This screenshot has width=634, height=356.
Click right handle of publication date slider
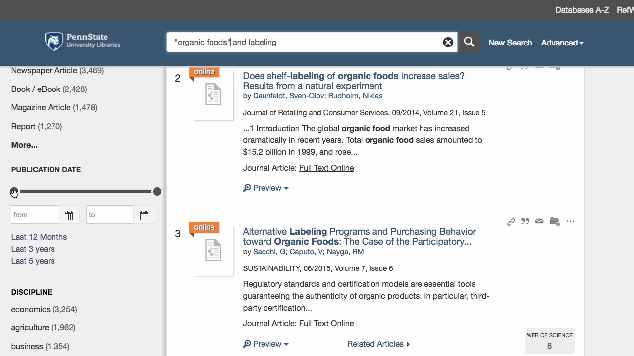(x=157, y=191)
